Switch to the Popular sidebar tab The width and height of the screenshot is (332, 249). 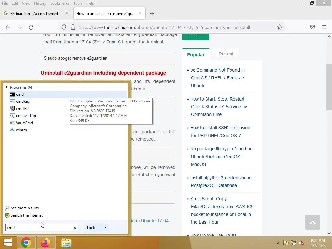click(x=196, y=54)
